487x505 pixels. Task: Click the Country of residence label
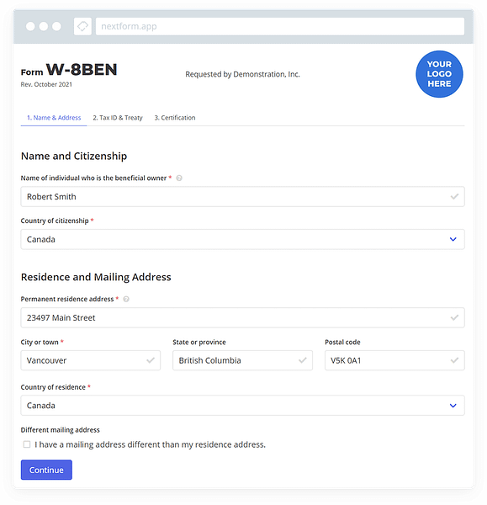(53, 387)
